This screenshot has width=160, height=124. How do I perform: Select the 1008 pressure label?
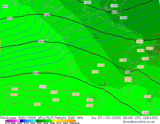coord(123,18)
